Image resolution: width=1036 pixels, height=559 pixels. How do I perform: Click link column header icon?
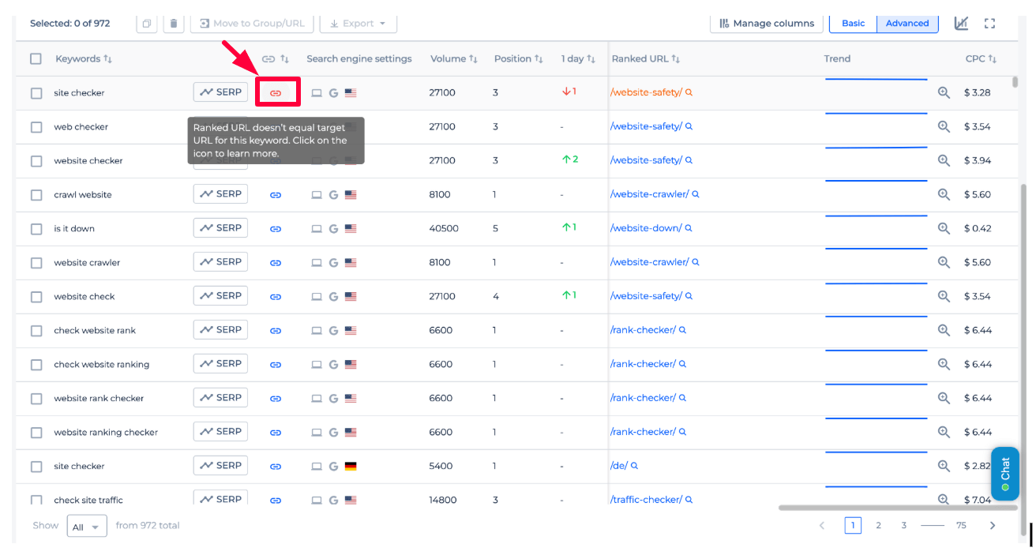(268, 59)
